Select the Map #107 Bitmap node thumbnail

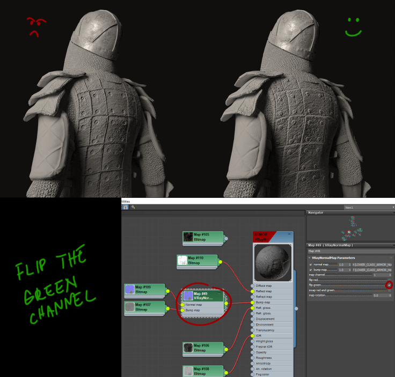pyautogui.click(x=129, y=307)
